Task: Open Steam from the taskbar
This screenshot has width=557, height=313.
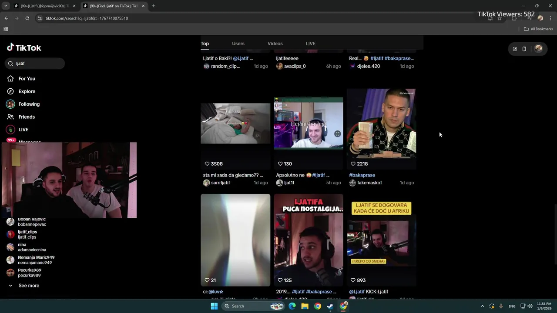Action: (x=331, y=306)
